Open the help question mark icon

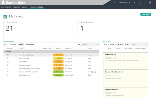150,3
